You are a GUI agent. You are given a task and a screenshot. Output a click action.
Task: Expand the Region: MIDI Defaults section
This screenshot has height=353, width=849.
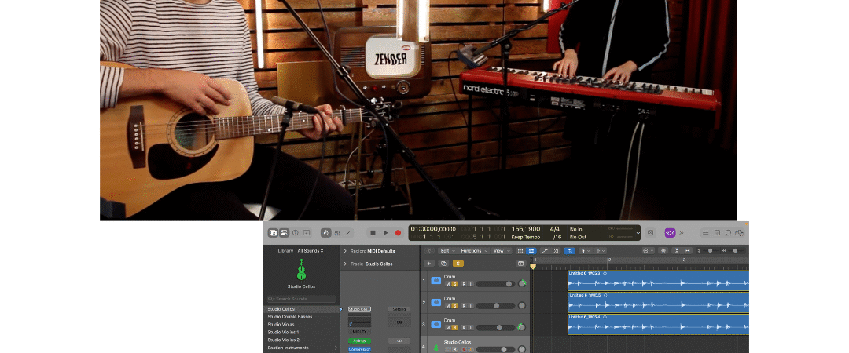click(x=345, y=251)
